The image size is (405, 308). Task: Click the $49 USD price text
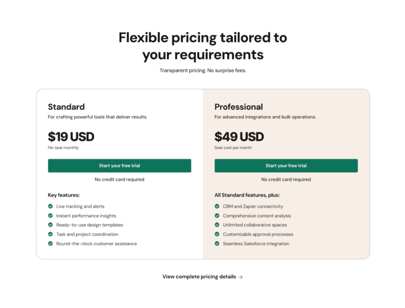(239, 137)
